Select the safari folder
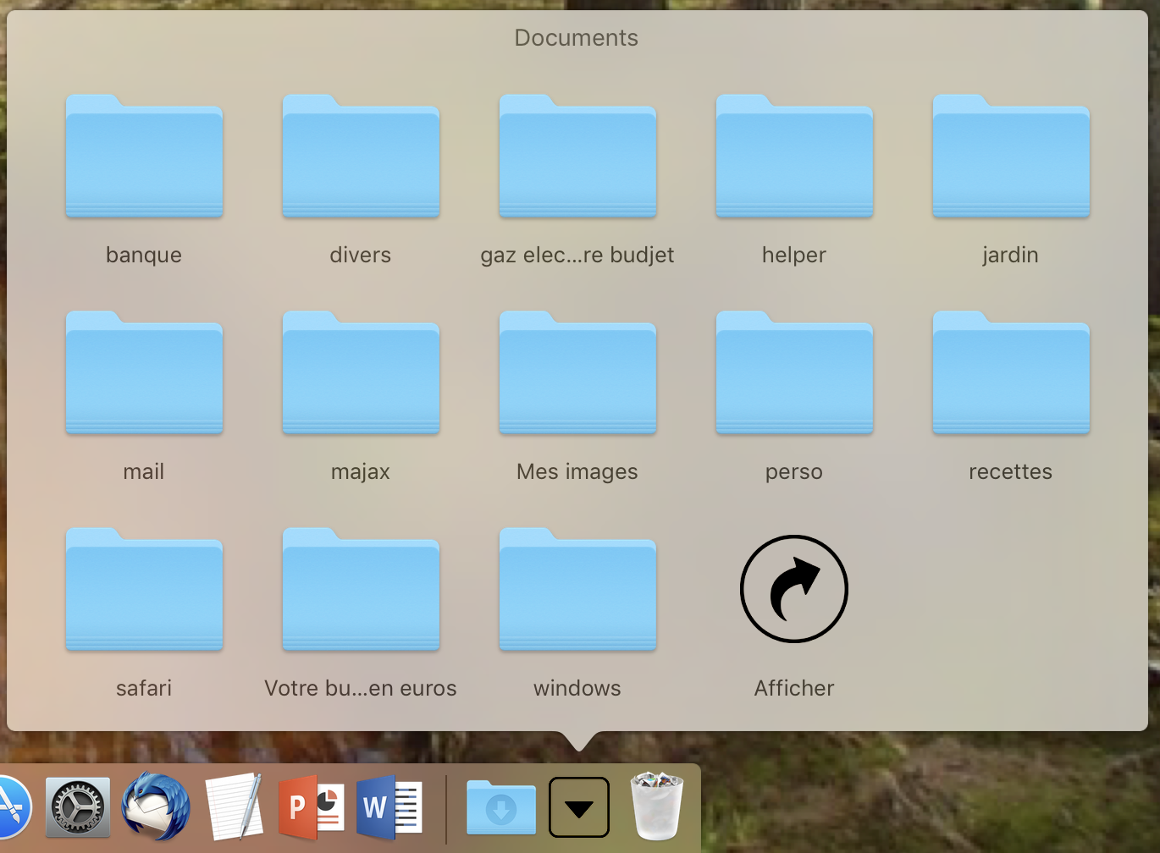This screenshot has width=1160, height=853. pyautogui.click(x=144, y=591)
